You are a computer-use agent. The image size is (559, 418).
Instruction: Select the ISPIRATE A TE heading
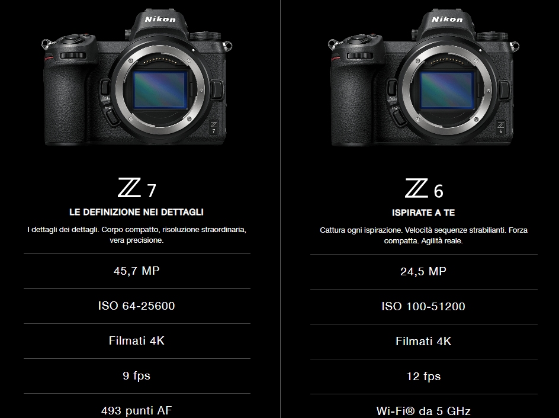coord(423,213)
